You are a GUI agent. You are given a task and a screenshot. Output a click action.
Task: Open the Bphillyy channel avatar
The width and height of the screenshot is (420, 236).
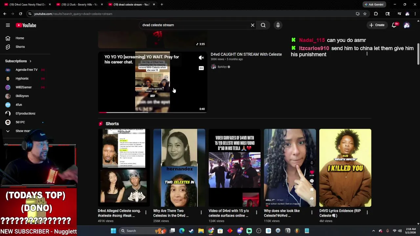pyautogui.click(x=214, y=67)
